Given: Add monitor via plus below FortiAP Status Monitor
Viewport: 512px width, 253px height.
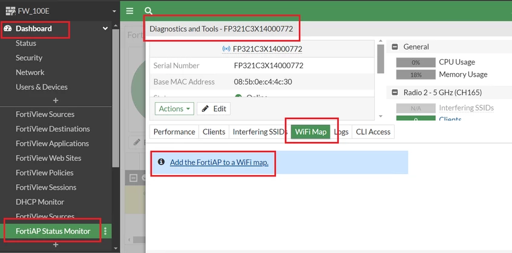Looking at the screenshot, I should [x=56, y=245].
